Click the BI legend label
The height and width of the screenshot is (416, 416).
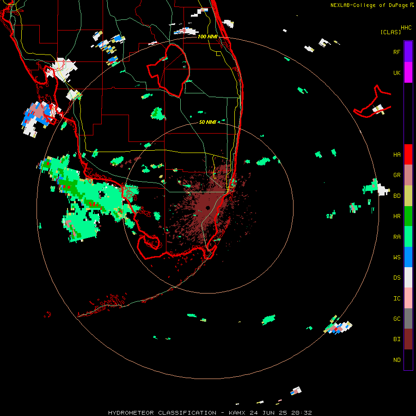[x=397, y=339]
